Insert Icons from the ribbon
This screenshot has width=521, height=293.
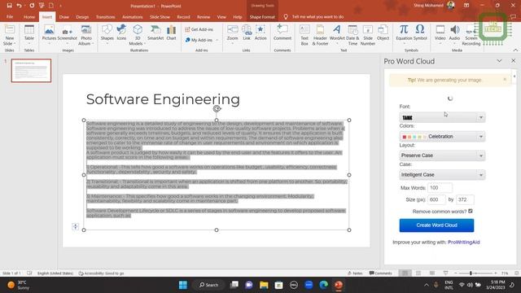tap(121, 33)
